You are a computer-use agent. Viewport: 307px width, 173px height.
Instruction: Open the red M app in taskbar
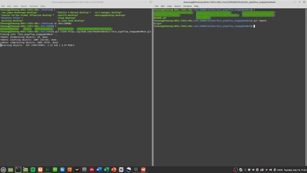[x=92, y=170]
